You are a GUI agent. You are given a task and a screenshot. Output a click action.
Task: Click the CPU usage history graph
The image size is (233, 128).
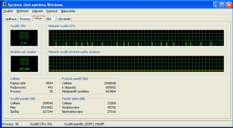[136, 38]
